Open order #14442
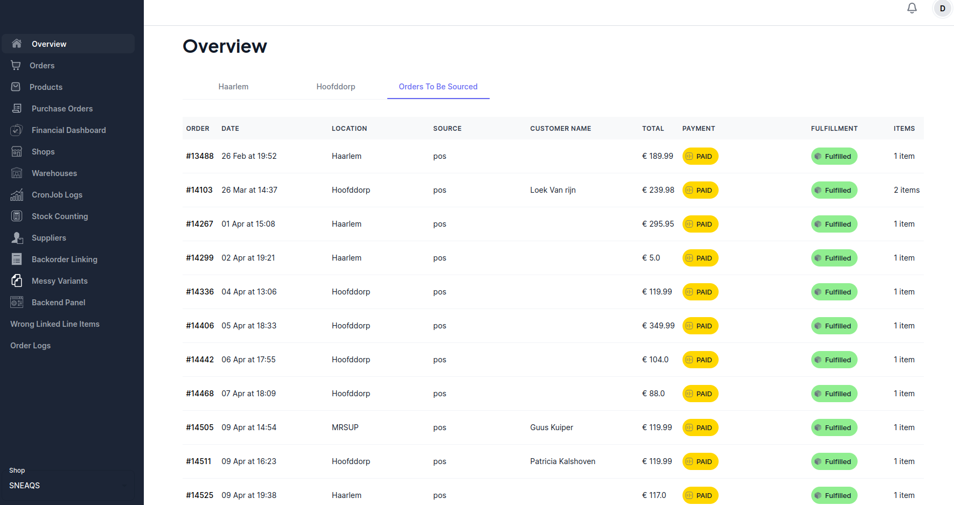Screen dimensions: 954x505 point(200,360)
